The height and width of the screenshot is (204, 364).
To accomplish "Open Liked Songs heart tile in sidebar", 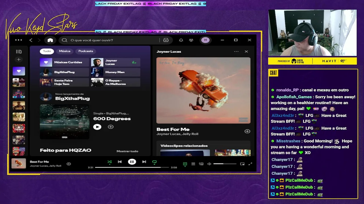I will [19, 71].
